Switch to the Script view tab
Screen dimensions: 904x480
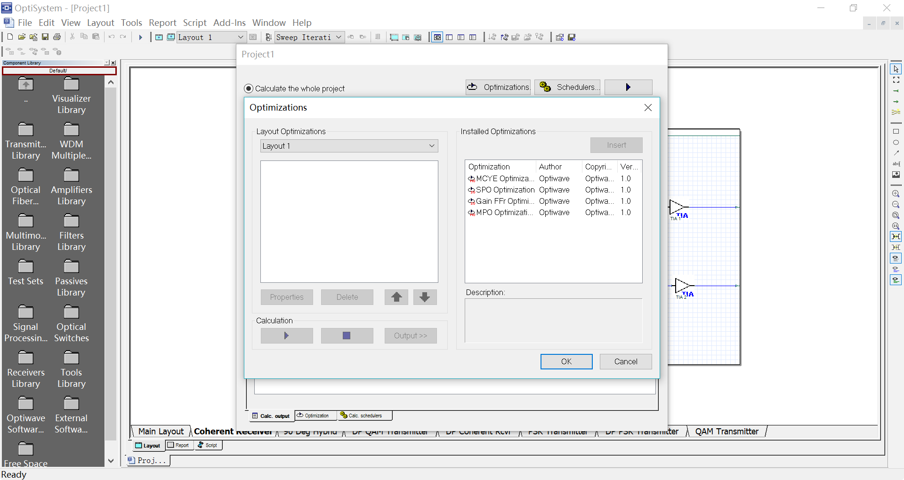208,445
